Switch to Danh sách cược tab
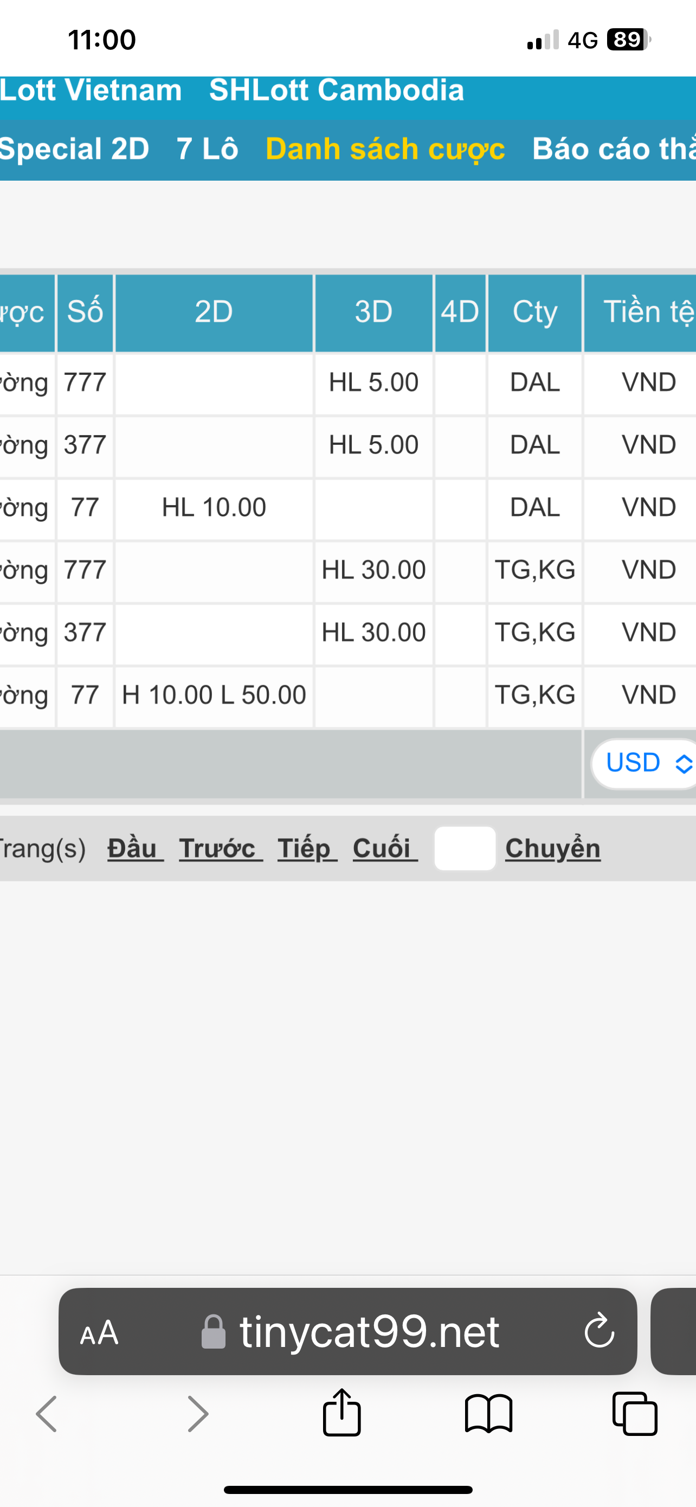696x1507 pixels. point(385,149)
